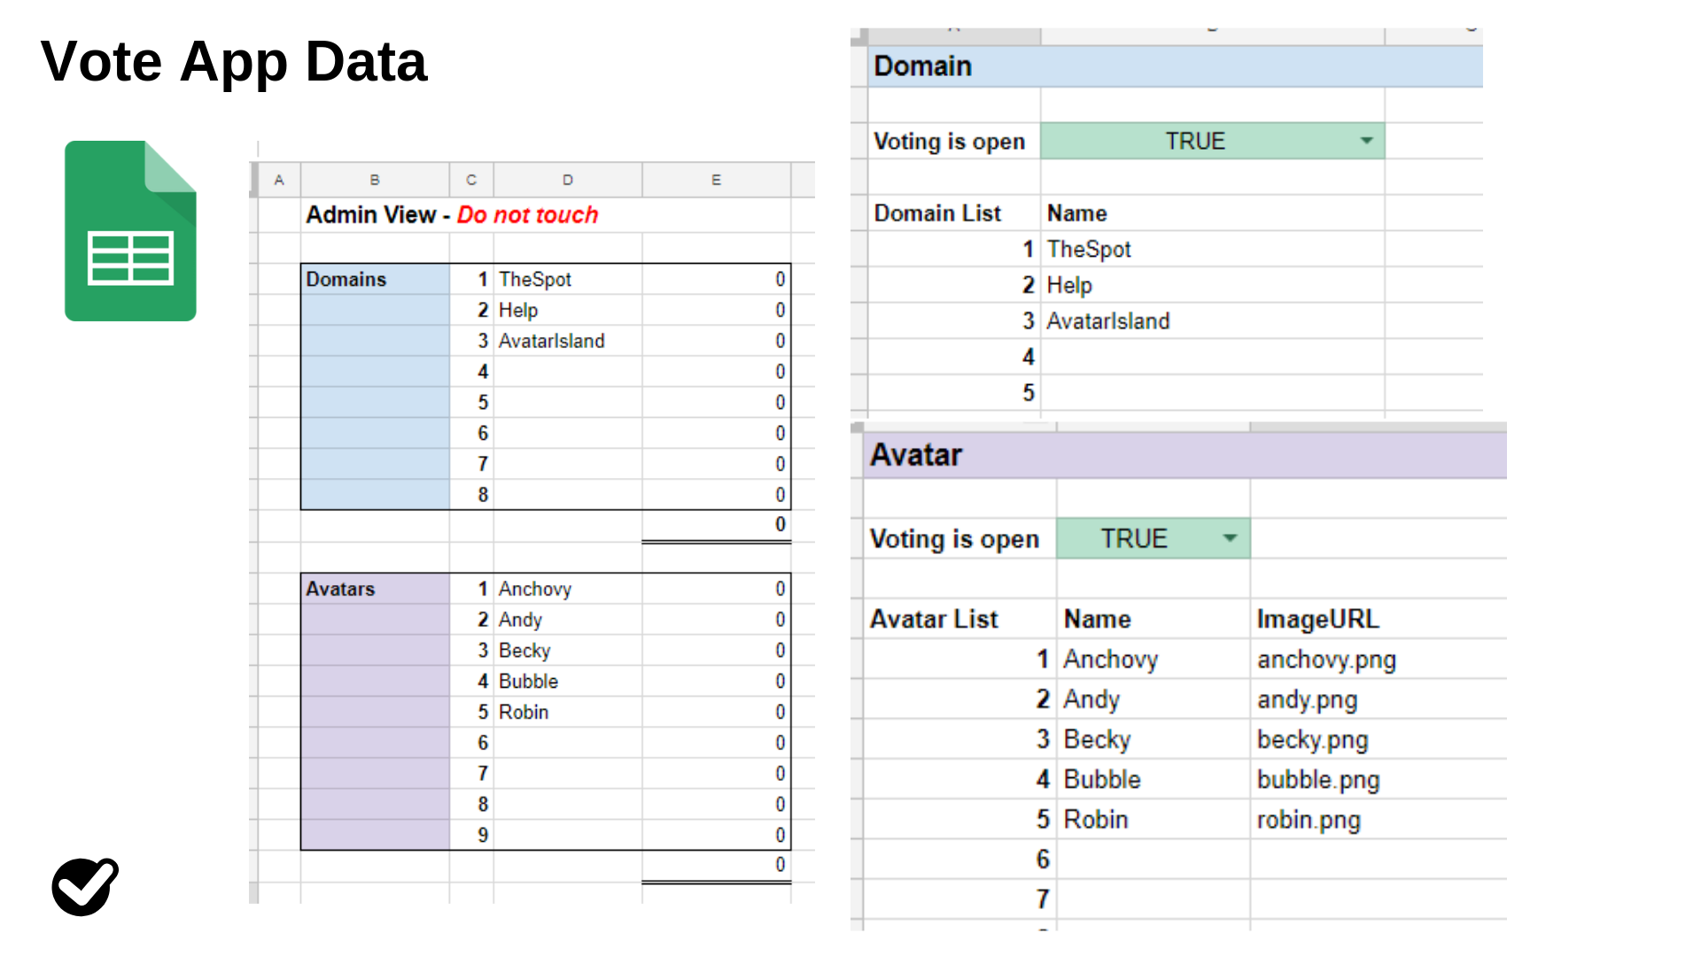Select column B header in Admin View
Viewport: 1701px width, 956px height.
tap(375, 180)
